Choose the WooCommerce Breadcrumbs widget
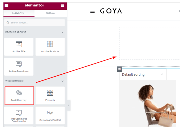180x127 pixels. [x=19, y=116]
